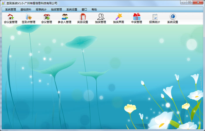Maximize the 签到系统 window
The height and width of the screenshot is (131, 205).
(x=190, y=2)
